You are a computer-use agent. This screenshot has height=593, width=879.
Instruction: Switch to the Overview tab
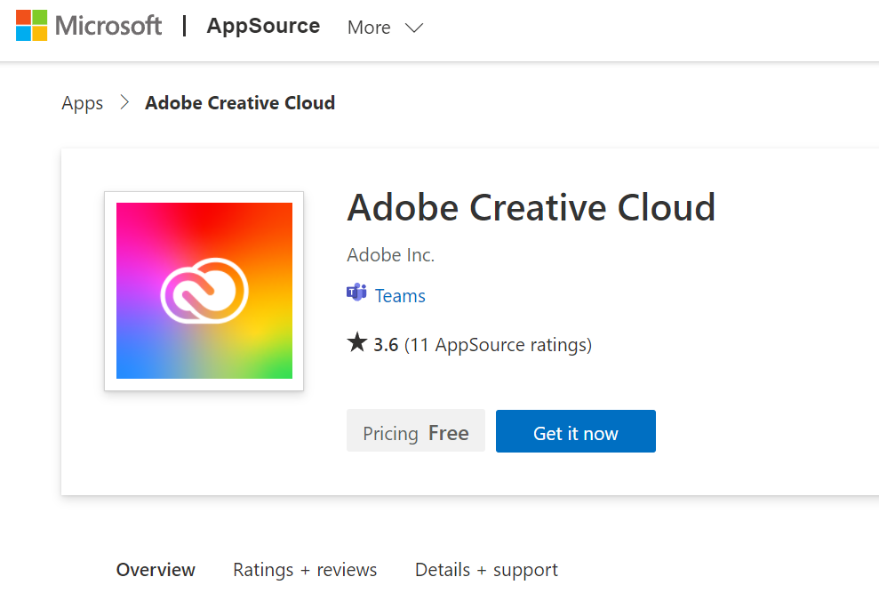pos(156,569)
